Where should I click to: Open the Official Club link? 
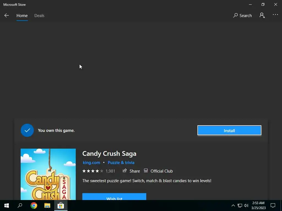tap(158, 171)
